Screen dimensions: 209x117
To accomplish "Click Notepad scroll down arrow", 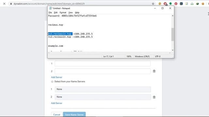I will [x=173, y=50].
